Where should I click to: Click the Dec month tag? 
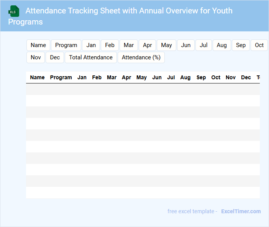tap(55, 57)
